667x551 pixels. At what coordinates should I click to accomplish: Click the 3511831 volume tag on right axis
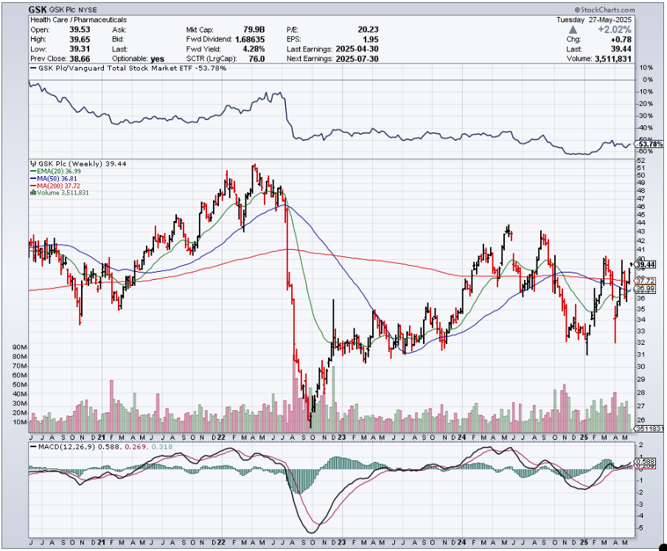[x=649, y=429]
